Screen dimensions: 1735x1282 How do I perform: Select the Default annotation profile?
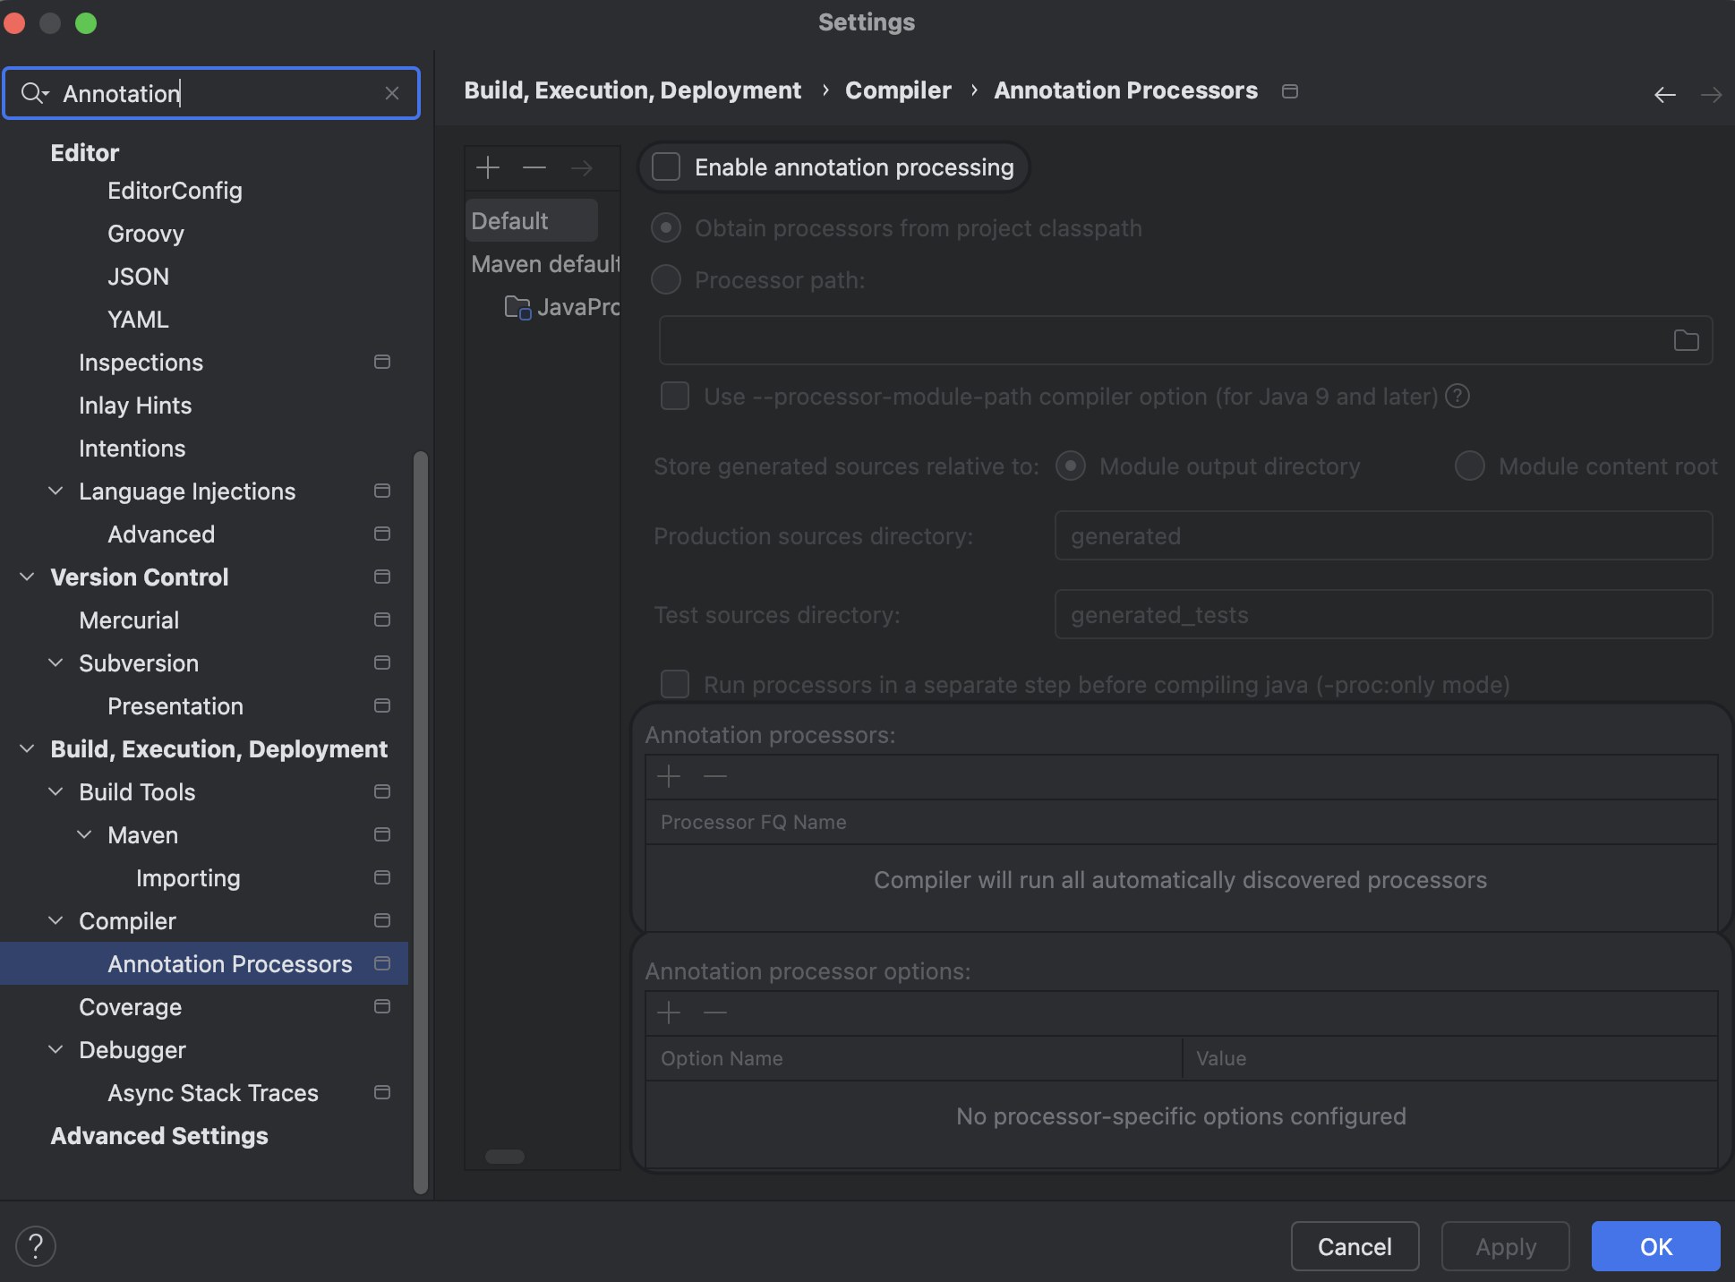click(510, 221)
